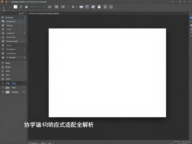Click the blank white canvas
The height and width of the screenshot is (144, 192).
point(107,73)
